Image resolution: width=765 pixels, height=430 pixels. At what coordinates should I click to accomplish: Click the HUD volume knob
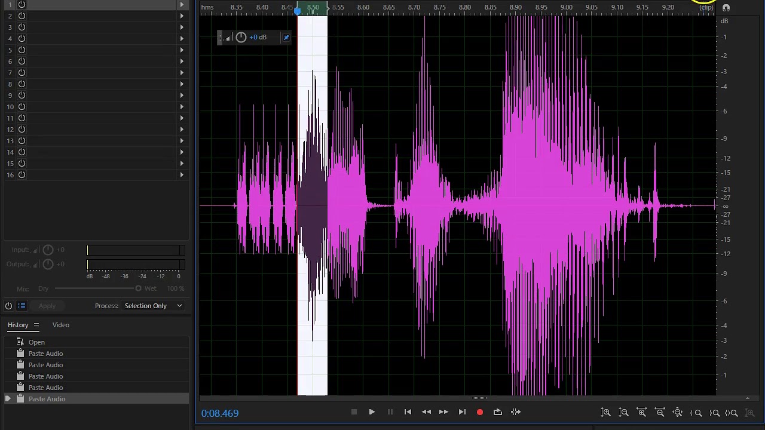click(x=241, y=37)
